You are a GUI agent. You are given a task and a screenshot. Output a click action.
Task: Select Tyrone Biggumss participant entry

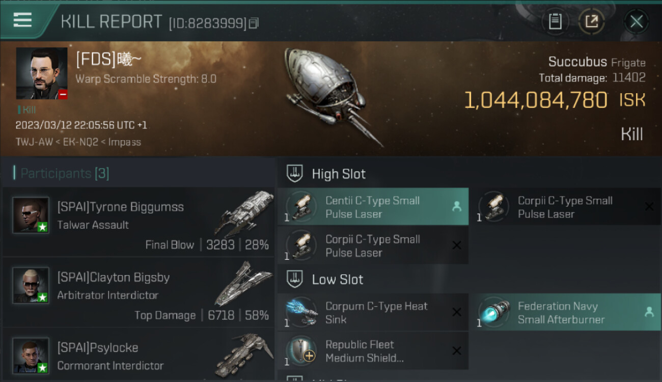pyautogui.click(x=139, y=222)
